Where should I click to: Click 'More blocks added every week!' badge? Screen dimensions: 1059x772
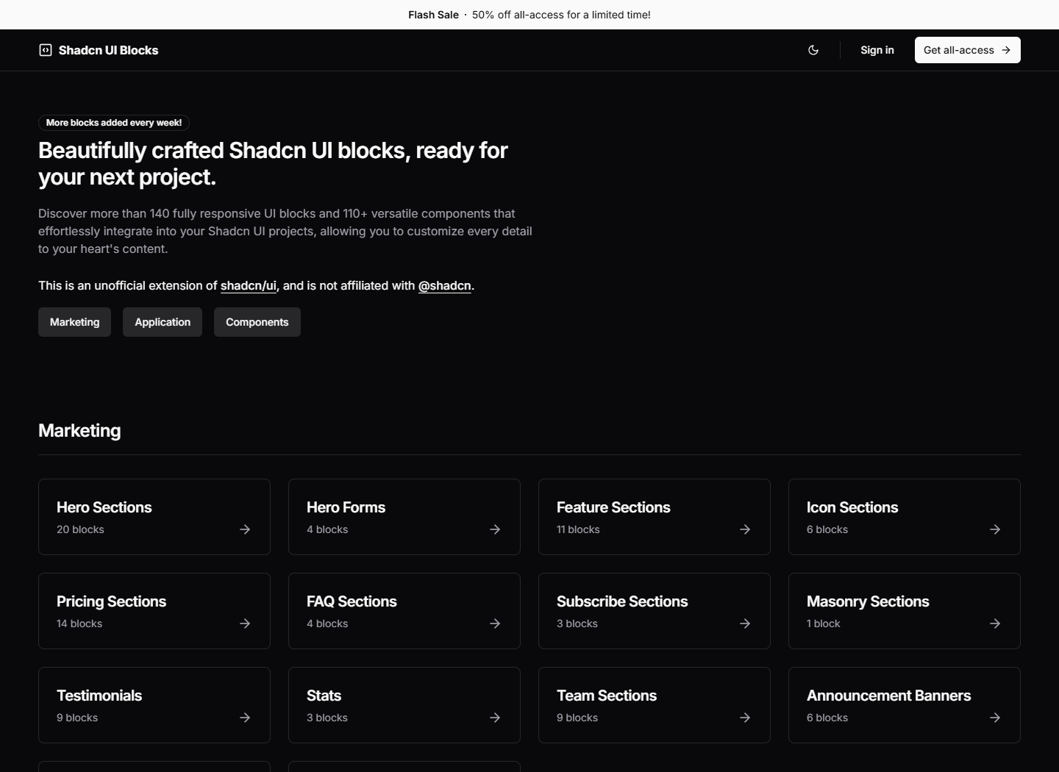(x=114, y=123)
